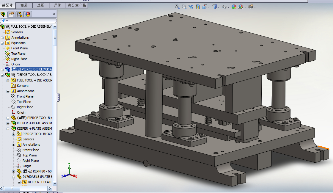Viewport: 333px width, 193px height.
Task: Open View Orientation dropdown arrow
Action: (209, 7)
